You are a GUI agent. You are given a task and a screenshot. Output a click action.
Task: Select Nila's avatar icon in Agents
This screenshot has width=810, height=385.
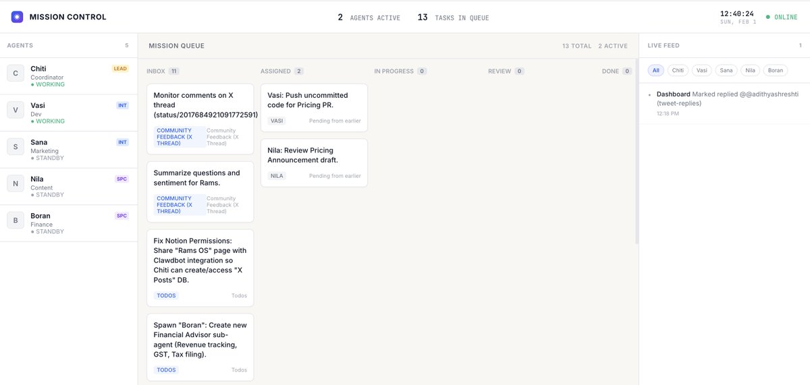(16, 184)
